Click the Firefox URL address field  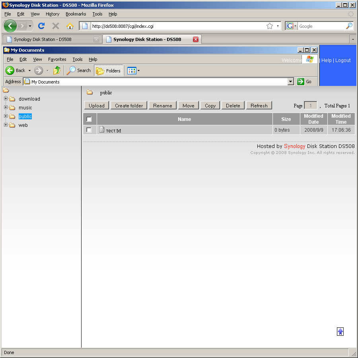point(178,26)
